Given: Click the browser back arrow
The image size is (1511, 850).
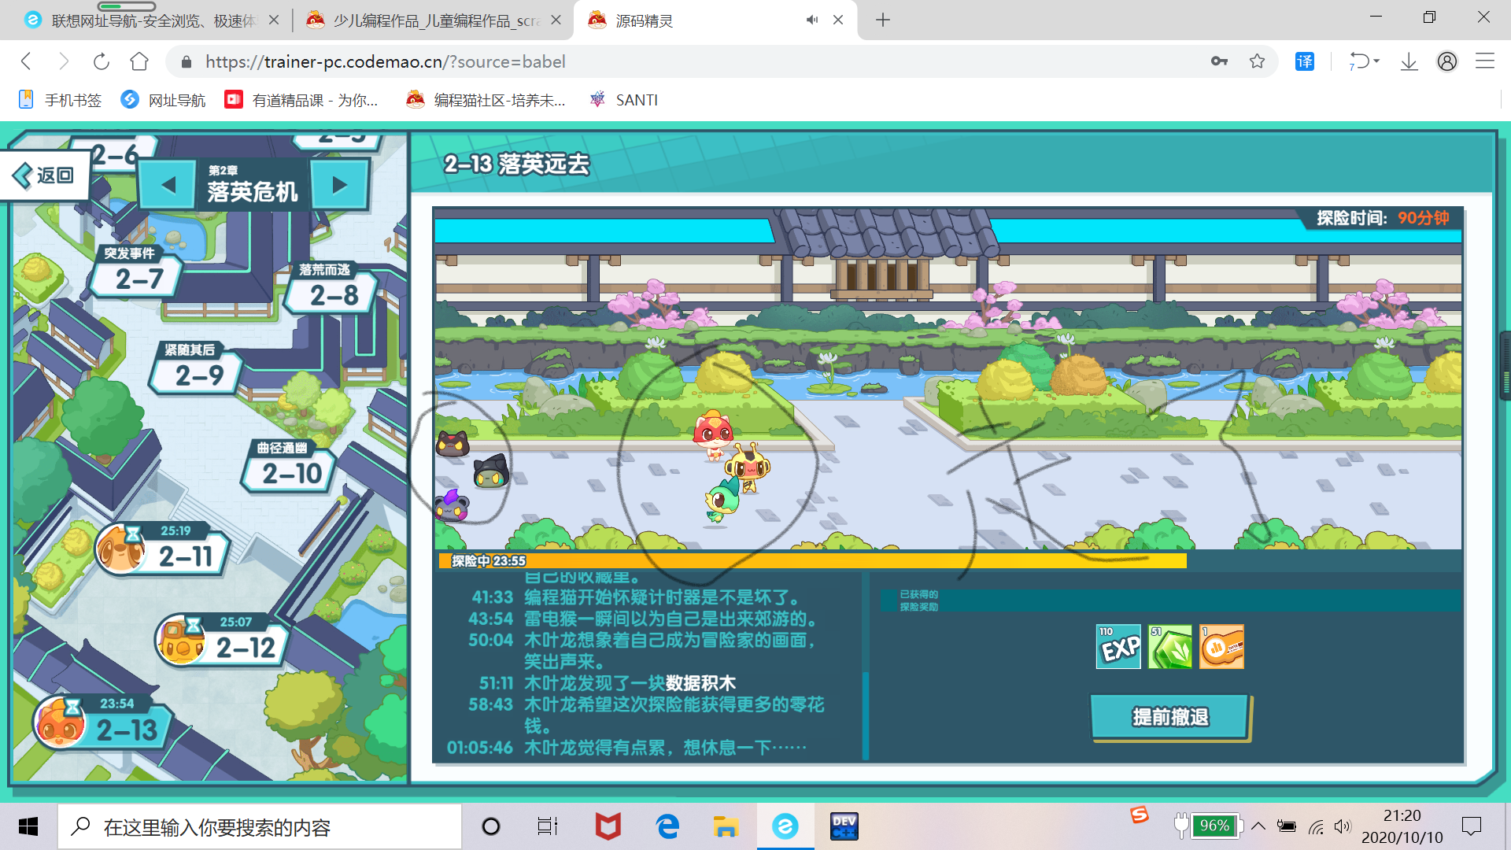Looking at the screenshot, I should pos(26,61).
